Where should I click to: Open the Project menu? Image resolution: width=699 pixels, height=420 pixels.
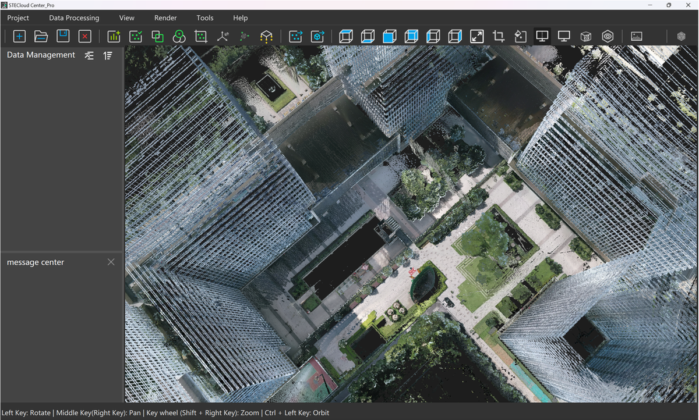(18, 18)
